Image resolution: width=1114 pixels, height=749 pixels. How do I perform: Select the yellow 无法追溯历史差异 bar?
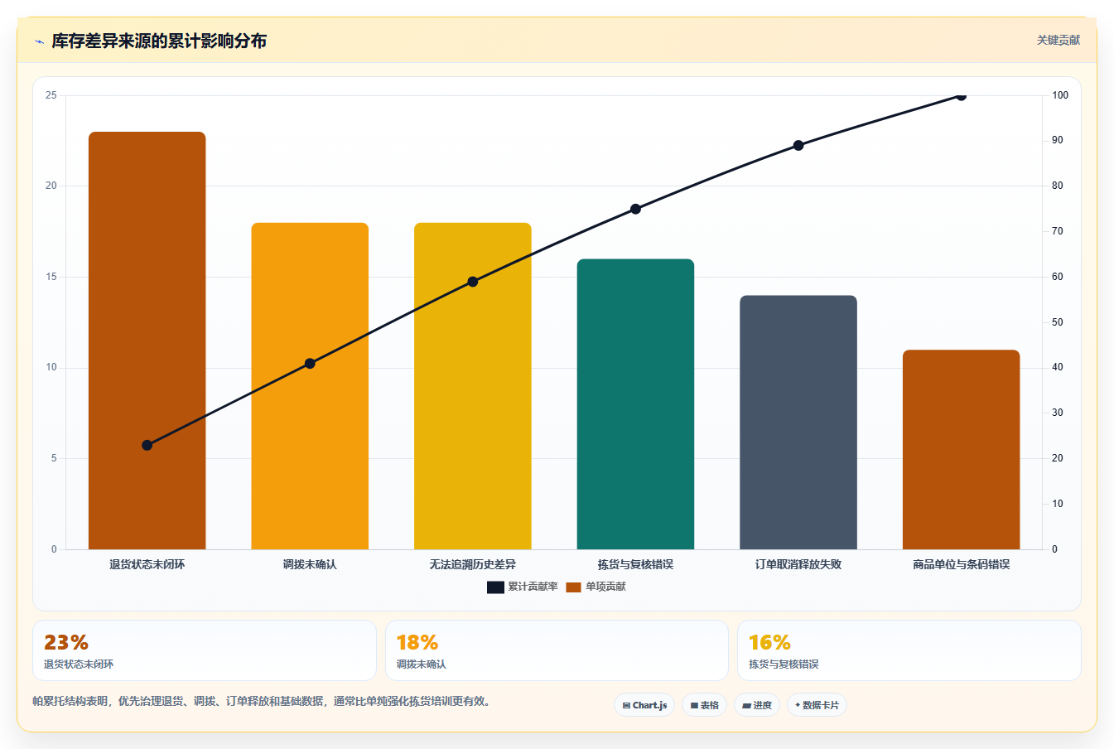pyautogui.click(x=473, y=386)
